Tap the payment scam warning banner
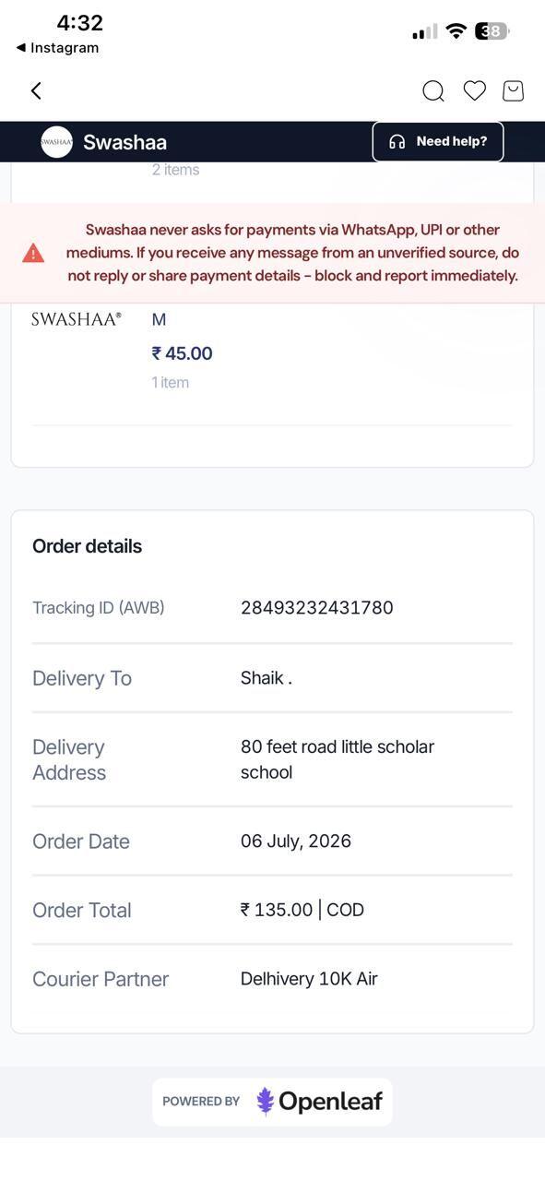This screenshot has width=545, height=1181. point(272,253)
